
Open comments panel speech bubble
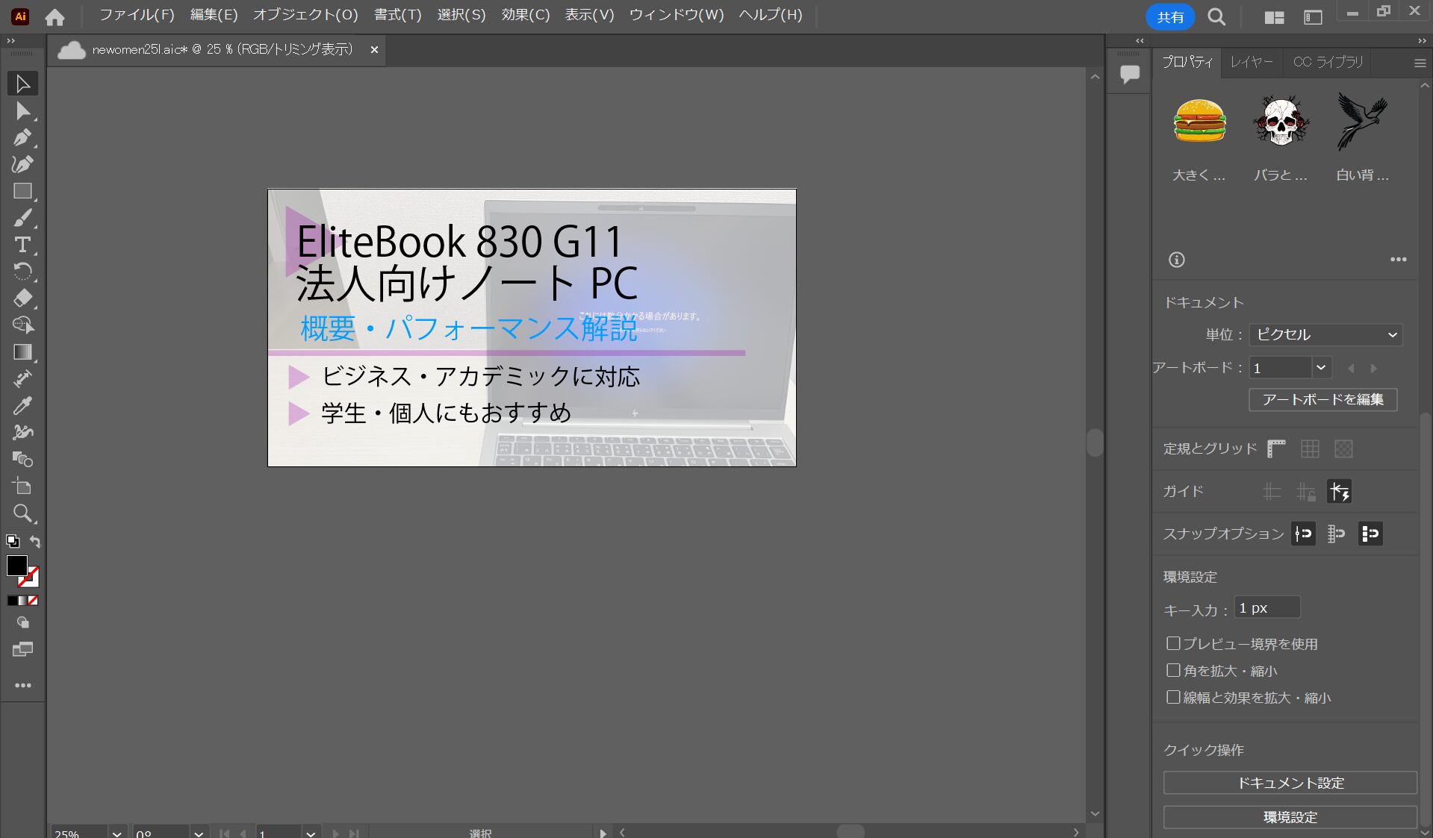point(1130,73)
